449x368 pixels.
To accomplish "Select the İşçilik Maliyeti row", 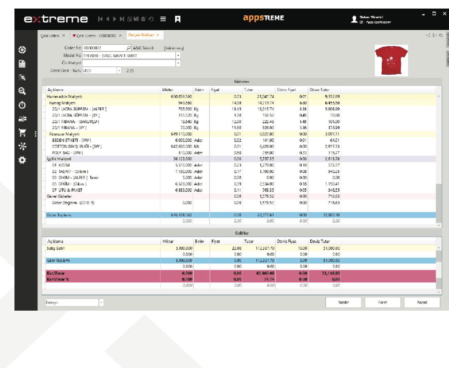I will click(x=241, y=159).
